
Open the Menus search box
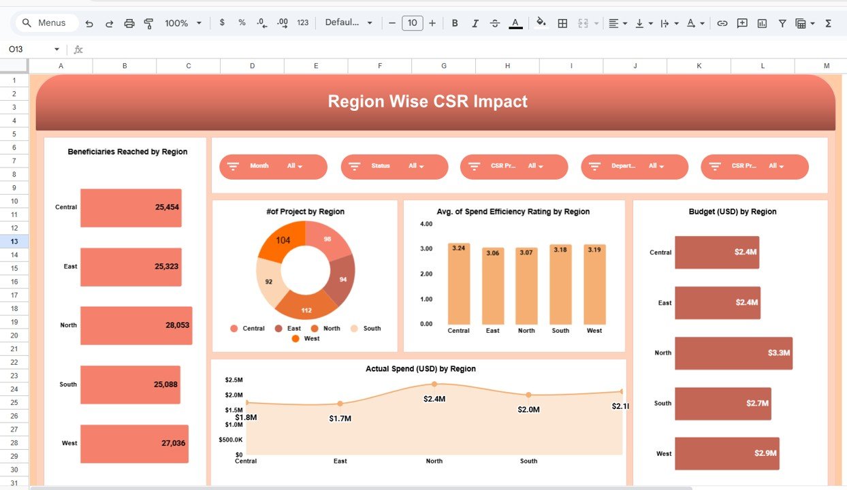[45, 23]
